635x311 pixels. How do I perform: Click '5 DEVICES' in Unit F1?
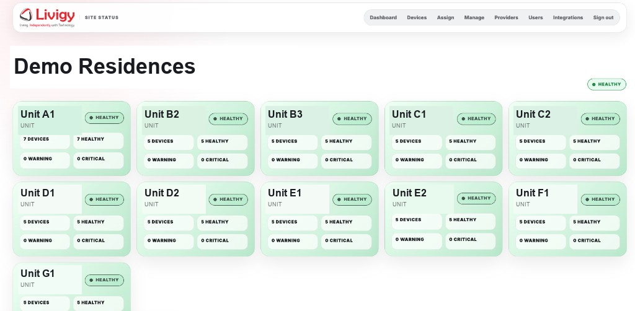point(541,223)
